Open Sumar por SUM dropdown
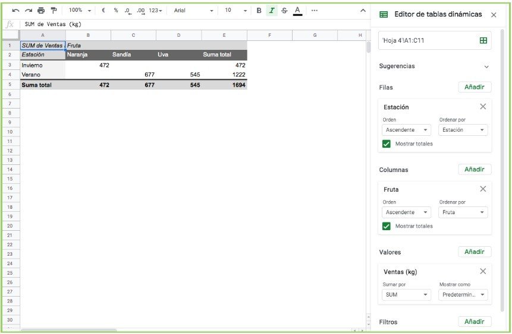 [406, 295]
